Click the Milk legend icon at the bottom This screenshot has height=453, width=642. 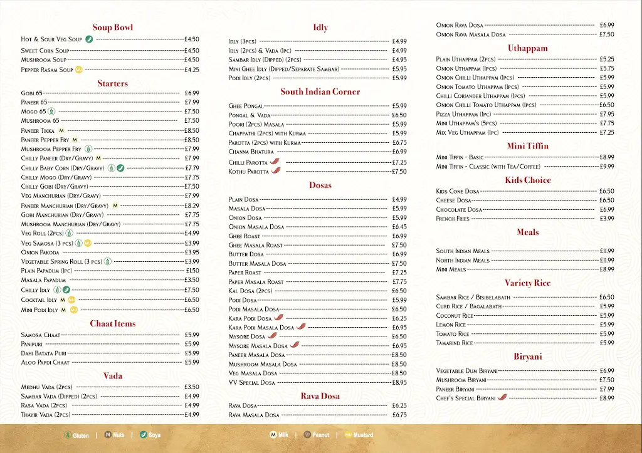(272, 435)
